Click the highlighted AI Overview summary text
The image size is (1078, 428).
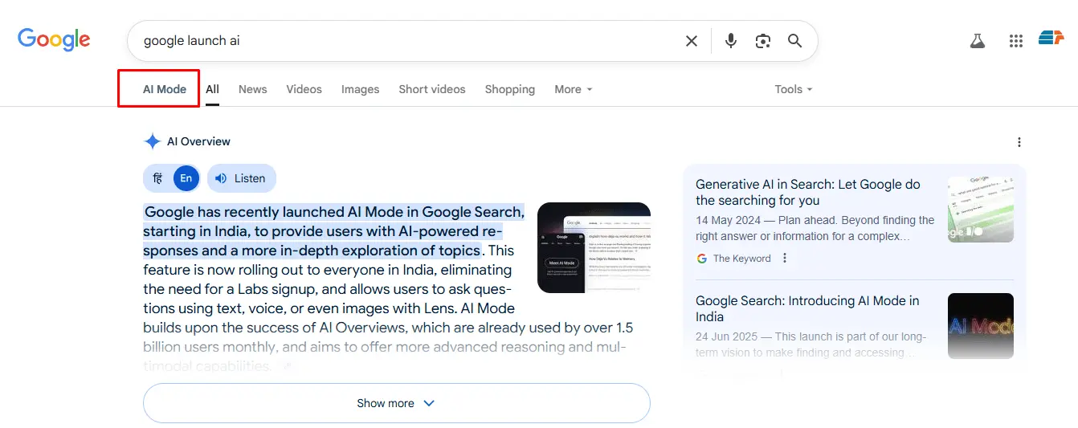pos(333,230)
